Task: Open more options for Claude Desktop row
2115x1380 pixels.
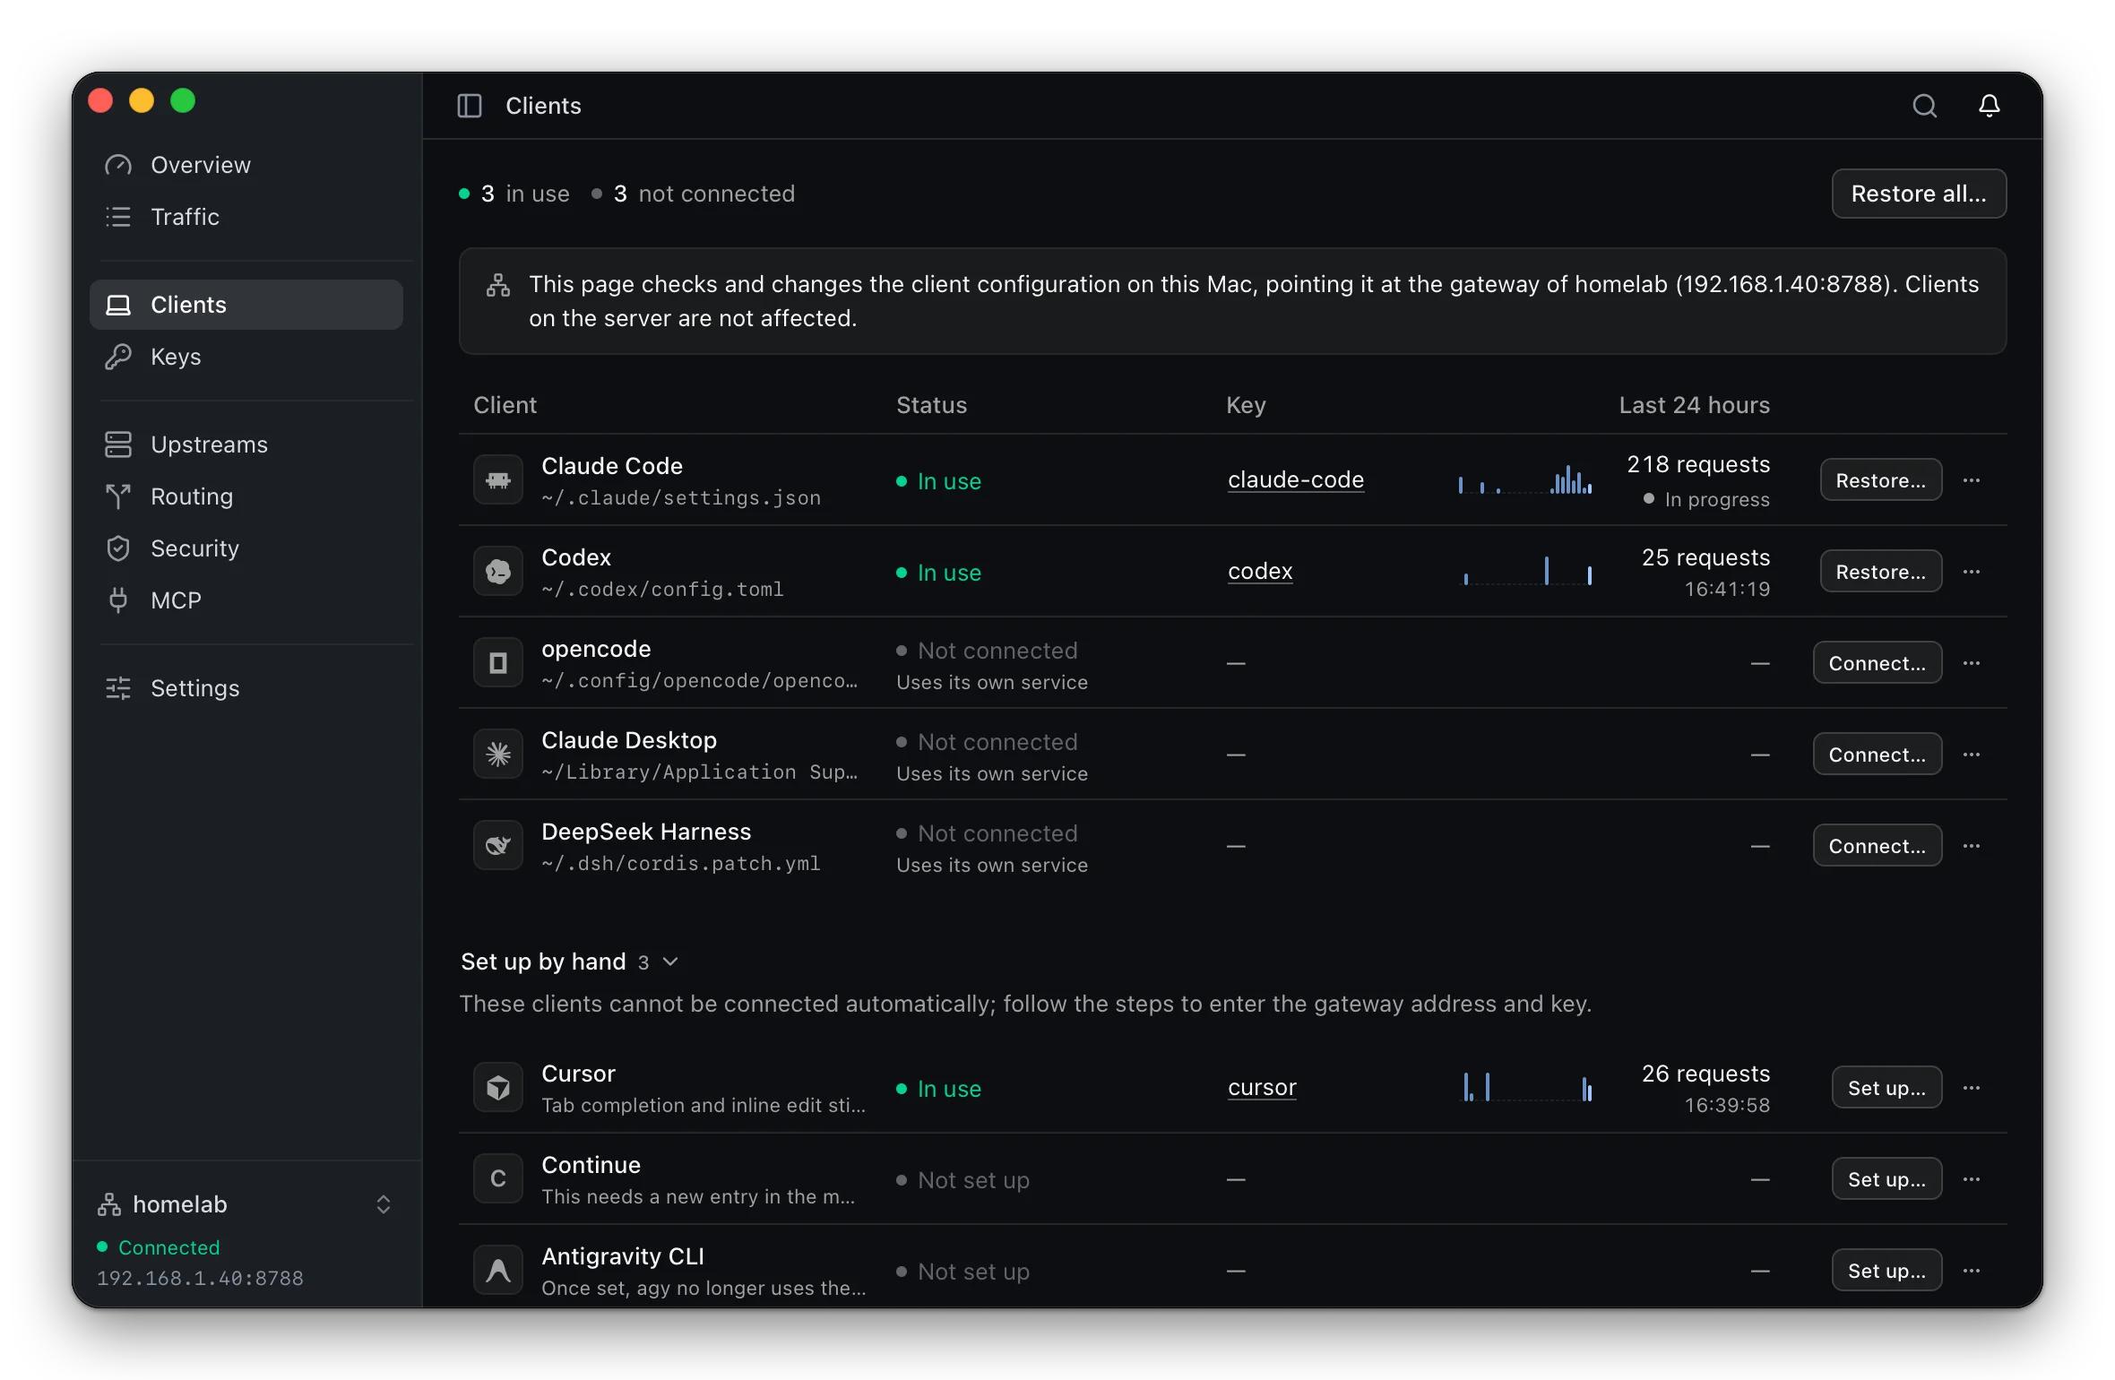Action: tap(1972, 755)
